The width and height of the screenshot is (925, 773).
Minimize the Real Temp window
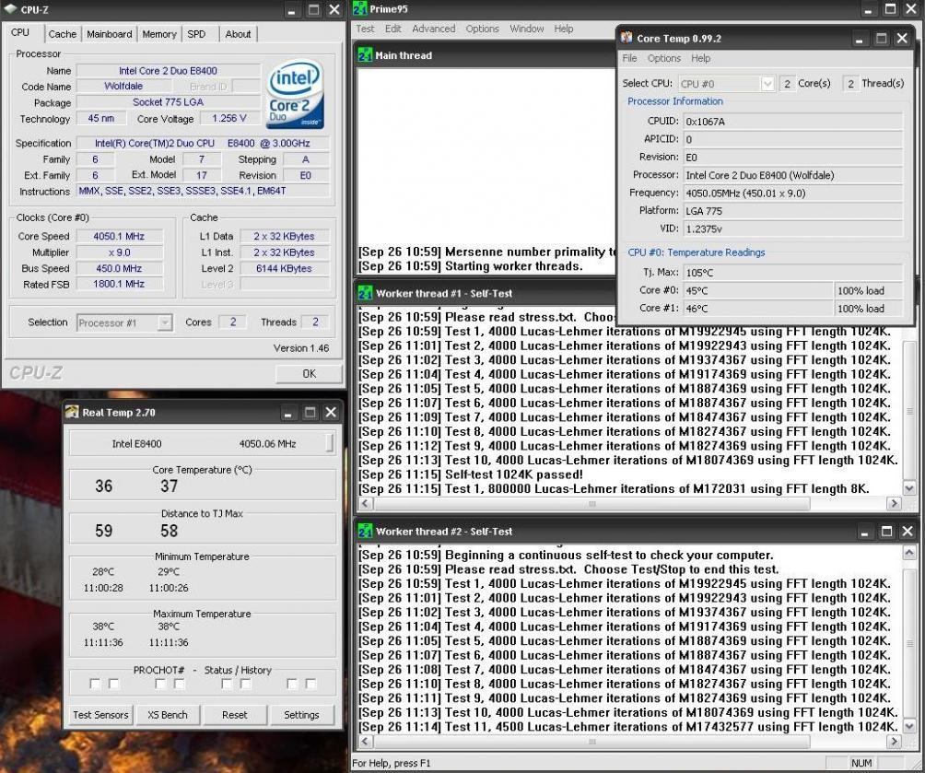(287, 413)
